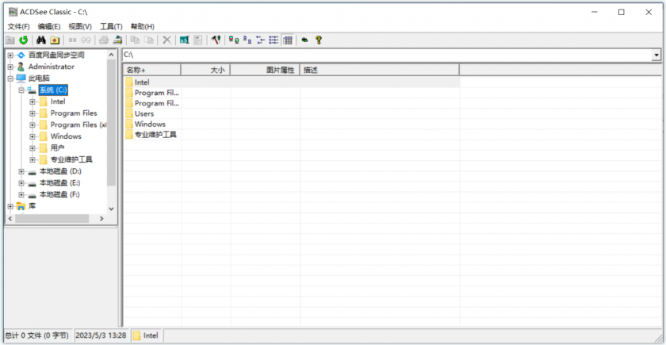Expand the 本地磁盘 (D:) tree node
Screen dimensions: 666x345
point(21,171)
